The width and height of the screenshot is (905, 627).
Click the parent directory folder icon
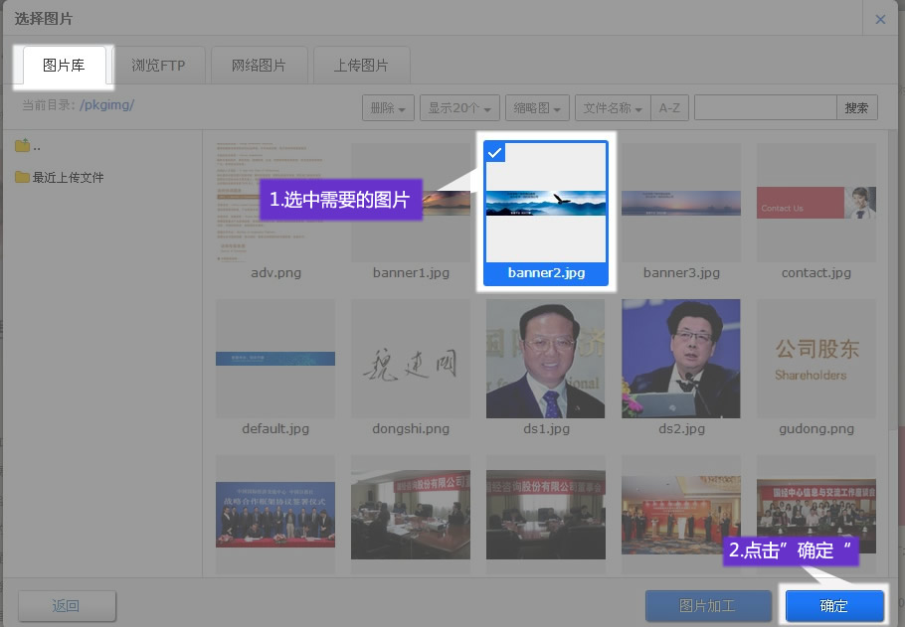pos(22,147)
